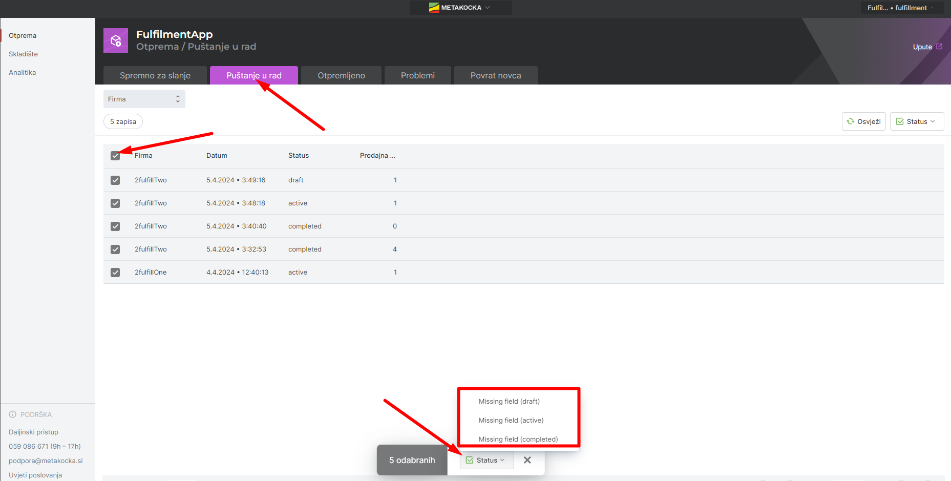Click phone number 059 086 671

(x=28, y=447)
